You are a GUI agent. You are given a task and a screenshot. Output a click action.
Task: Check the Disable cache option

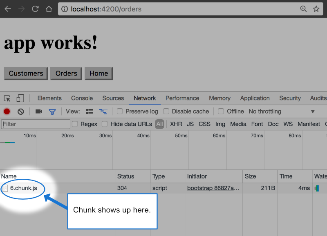[x=166, y=111]
